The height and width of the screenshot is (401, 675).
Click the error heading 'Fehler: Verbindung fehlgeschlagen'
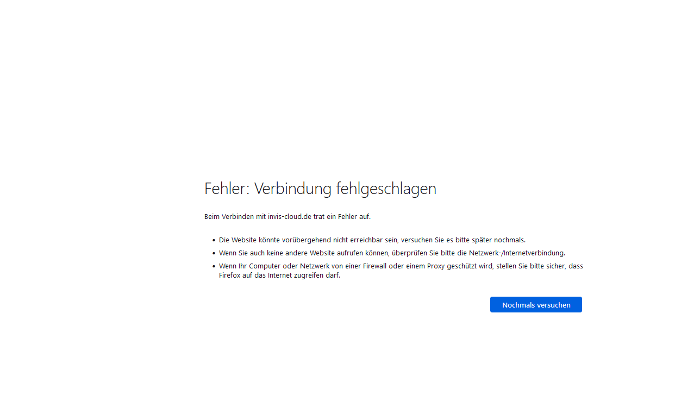point(320,189)
